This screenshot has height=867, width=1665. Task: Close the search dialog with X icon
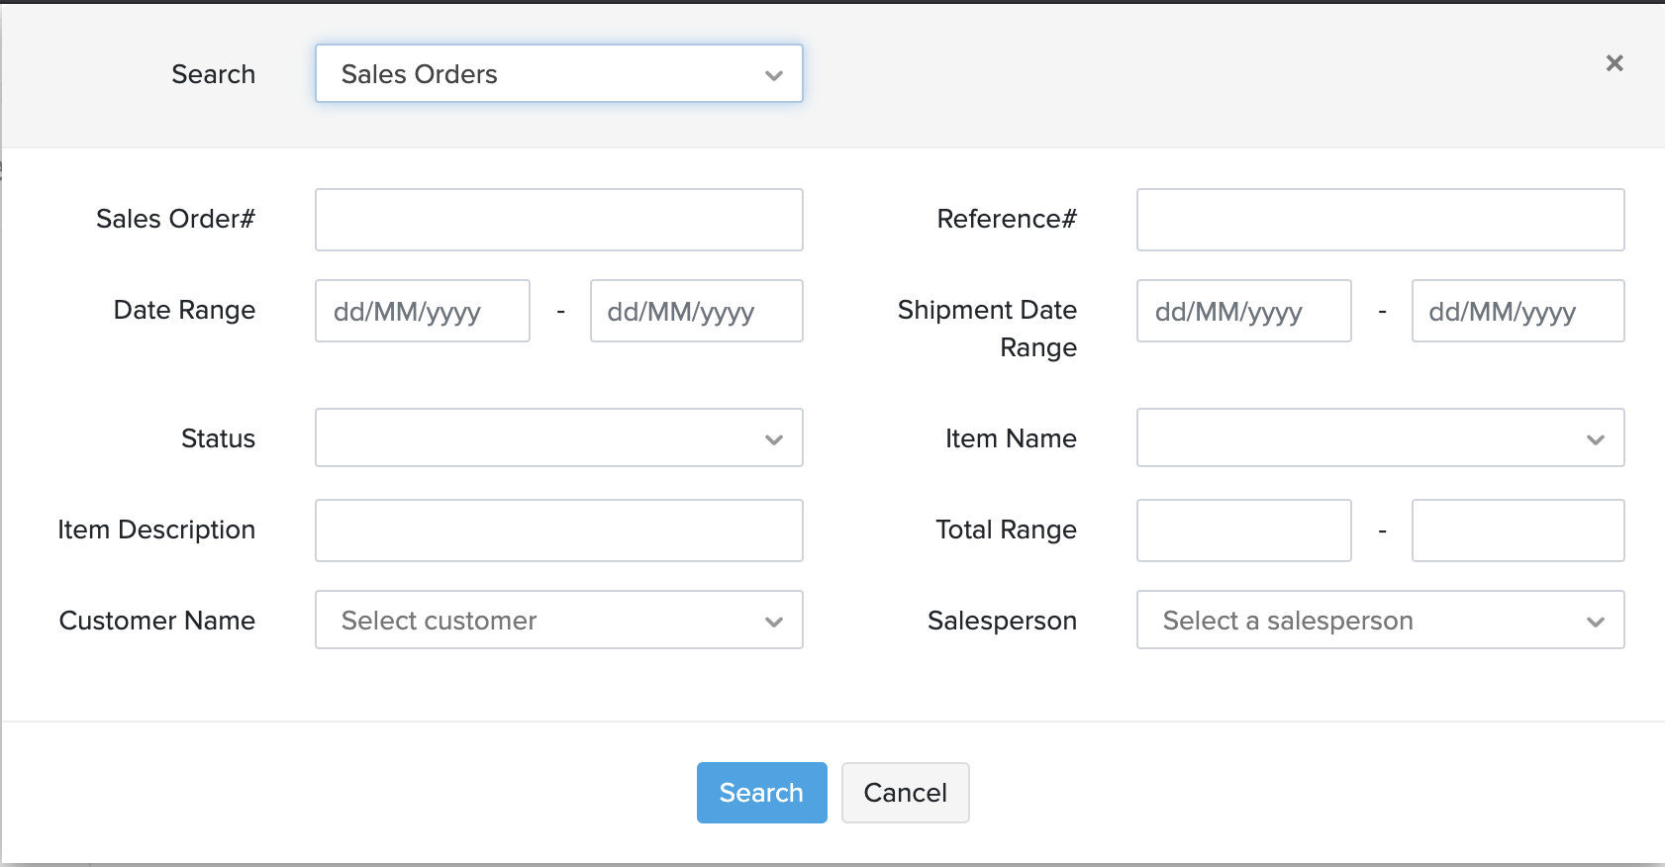coord(1615,63)
